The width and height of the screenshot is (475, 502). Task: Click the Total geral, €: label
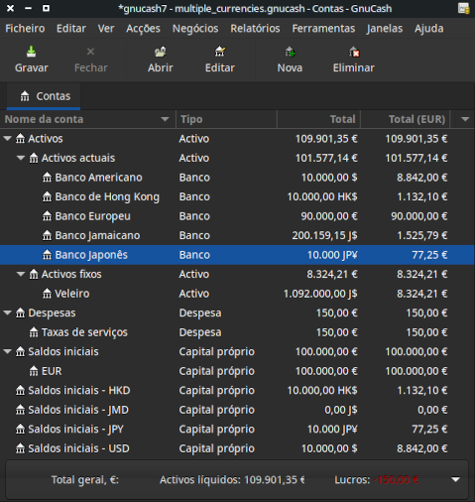tap(85, 479)
